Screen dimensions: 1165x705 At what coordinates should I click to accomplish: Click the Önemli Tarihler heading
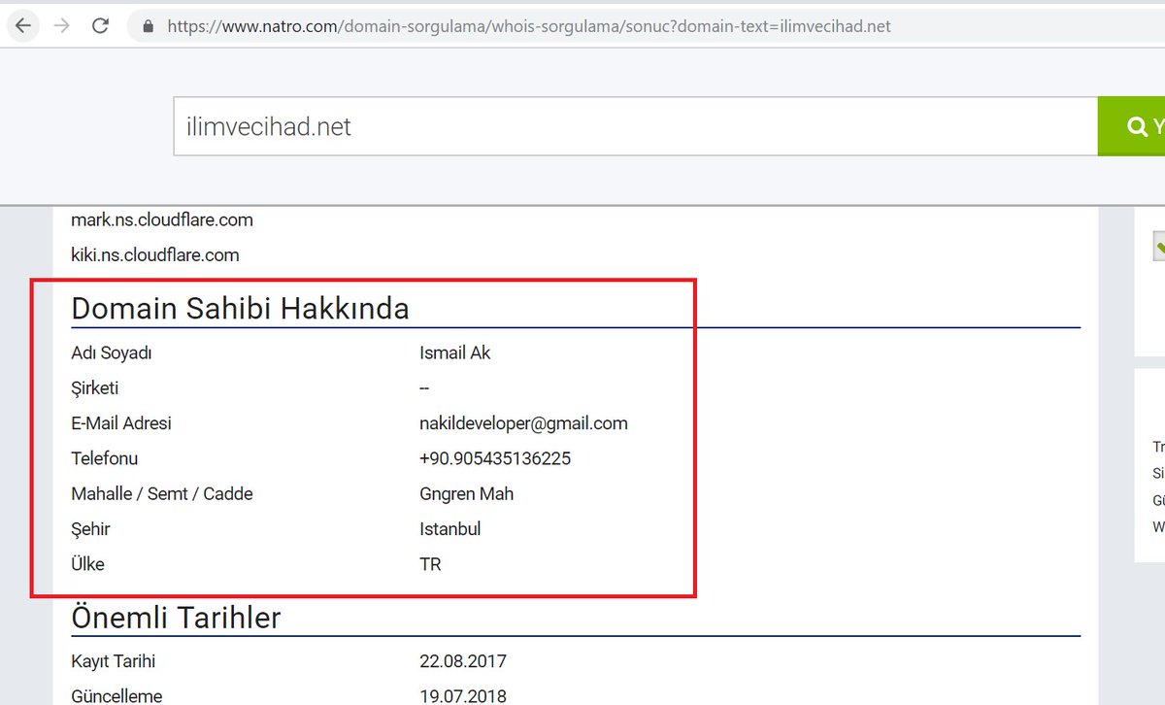pyautogui.click(x=176, y=618)
